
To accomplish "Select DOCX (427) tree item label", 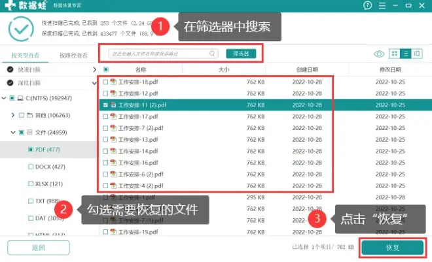I will click(50, 167).
